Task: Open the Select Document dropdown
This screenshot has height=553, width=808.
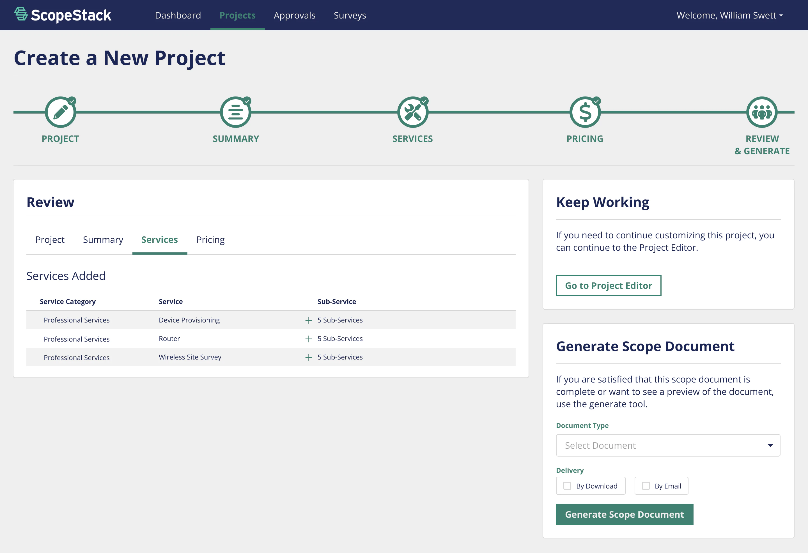Action: coord(668,445)
